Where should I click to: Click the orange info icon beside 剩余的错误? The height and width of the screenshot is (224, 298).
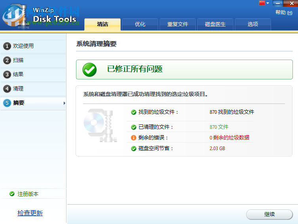134,138
